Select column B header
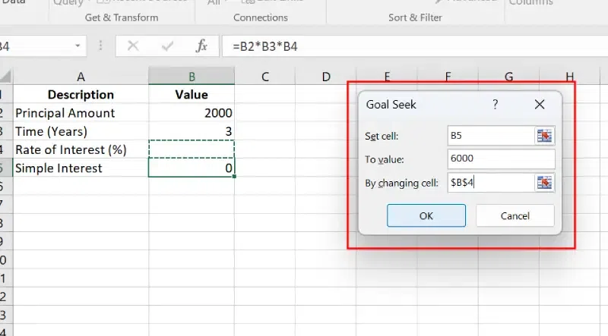This screenshot has height=336, width=608. pos(192,77)
